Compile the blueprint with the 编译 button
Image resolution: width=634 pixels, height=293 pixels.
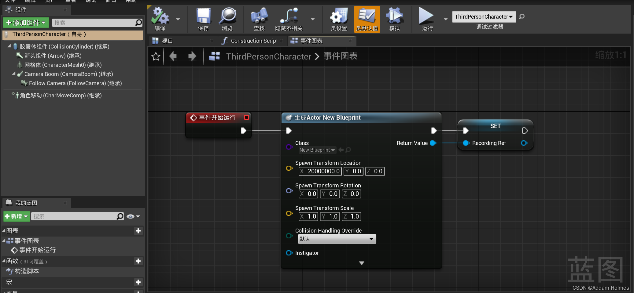160,19
